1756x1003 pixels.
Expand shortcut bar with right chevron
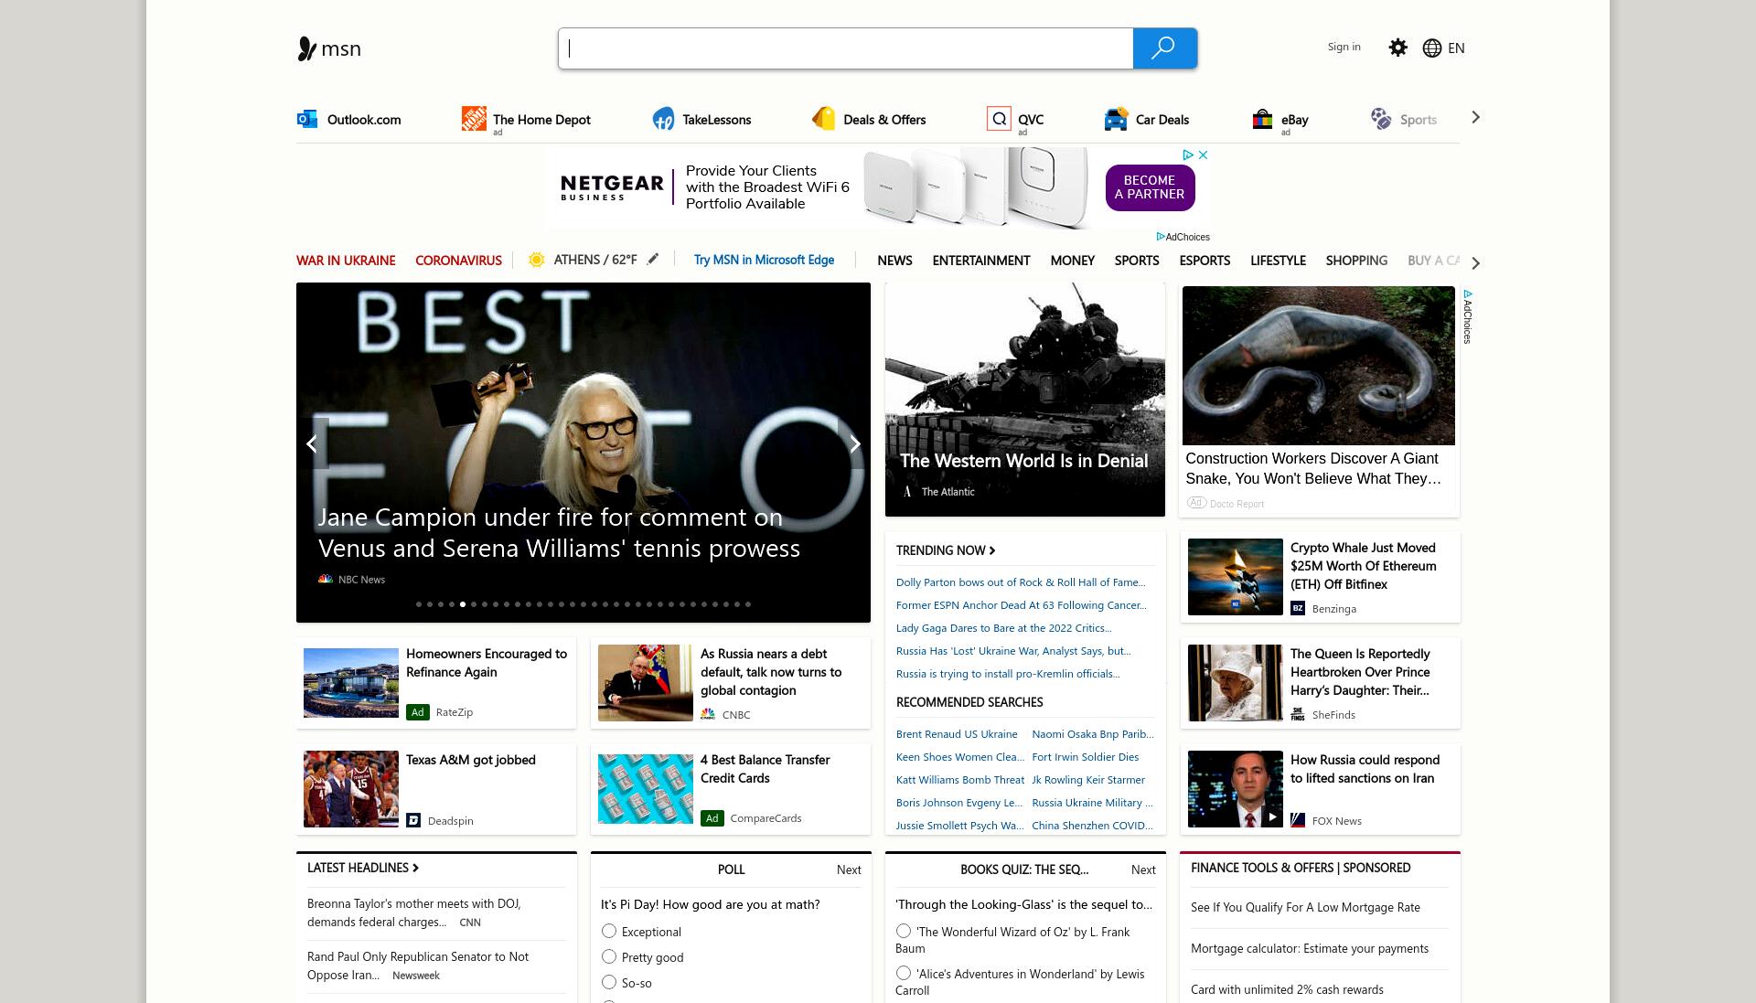coord(1474,117)
